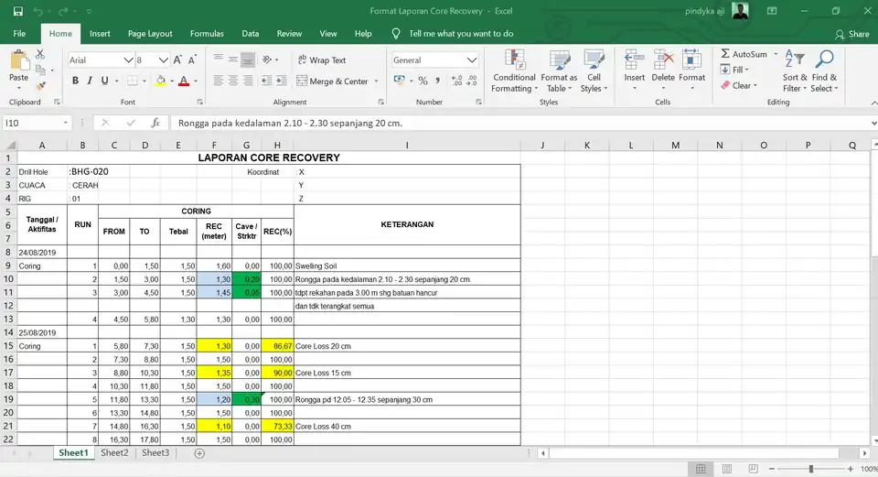Screen dimensions: 878x477
Task: Click the Orientation text angle icon
Action: (x=267, y=60)
